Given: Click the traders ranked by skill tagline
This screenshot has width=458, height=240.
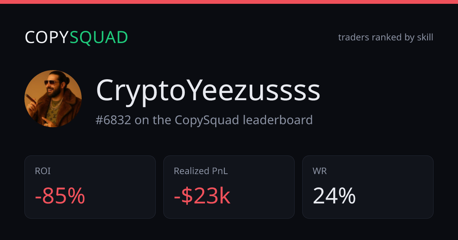Looking at the screenshot, I should pyautogui.click(x=385, y=37).
